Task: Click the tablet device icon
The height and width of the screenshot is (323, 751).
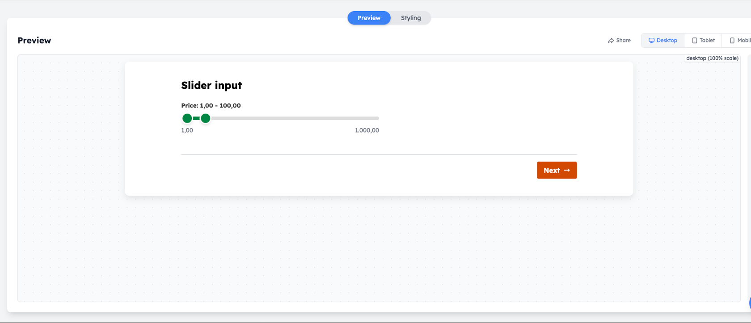Action: [695, 41]
